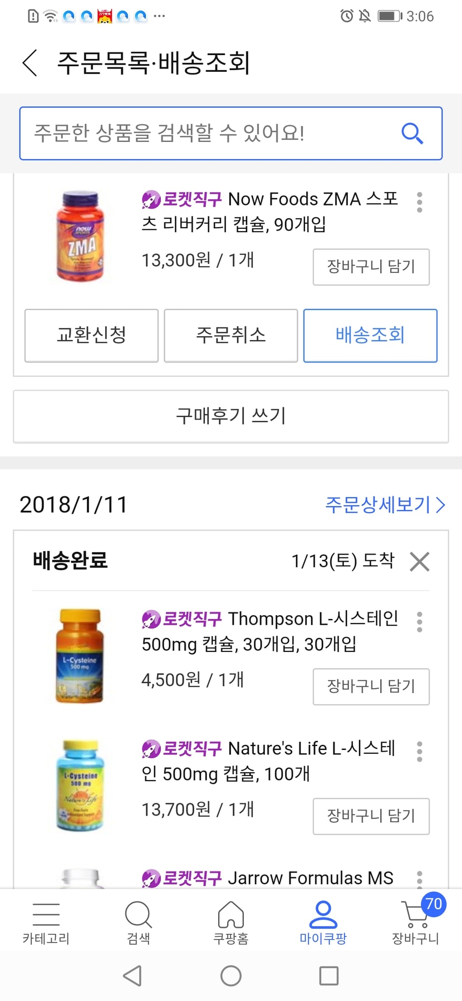Viewport: 462px width, 1001px height.
Task: Open more options for the Now Foods ZMA item
Action: click(419, 202)
